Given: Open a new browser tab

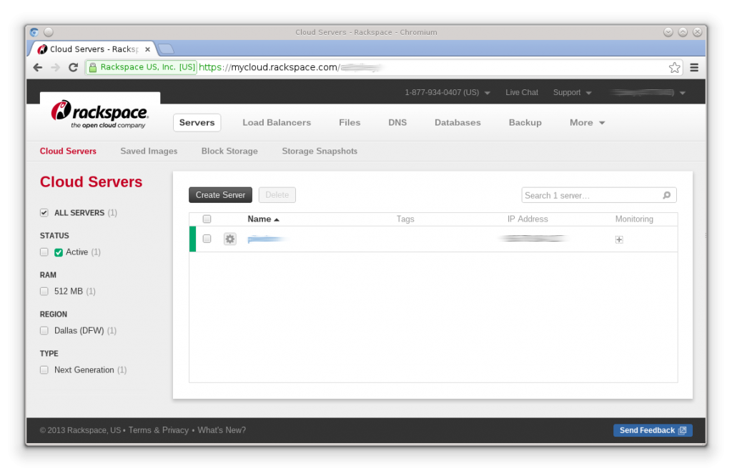Looking at the screenshot, I should tap(166, 49).
